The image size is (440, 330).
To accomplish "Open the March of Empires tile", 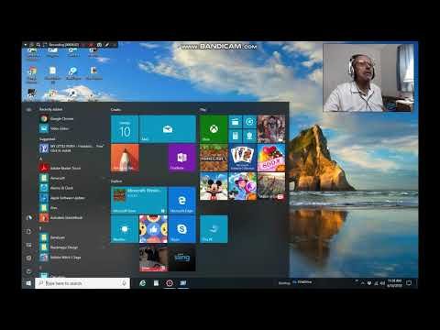I will (271, 186).
